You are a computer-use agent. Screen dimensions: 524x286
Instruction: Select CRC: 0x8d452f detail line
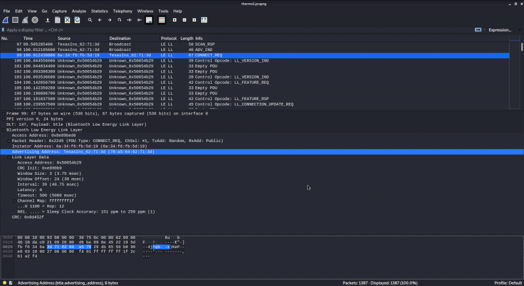[x=28, y=217]
